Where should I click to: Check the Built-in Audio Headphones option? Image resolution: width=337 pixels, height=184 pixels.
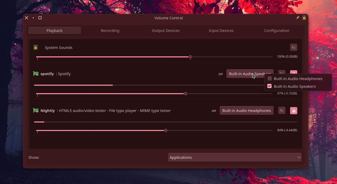270,79
